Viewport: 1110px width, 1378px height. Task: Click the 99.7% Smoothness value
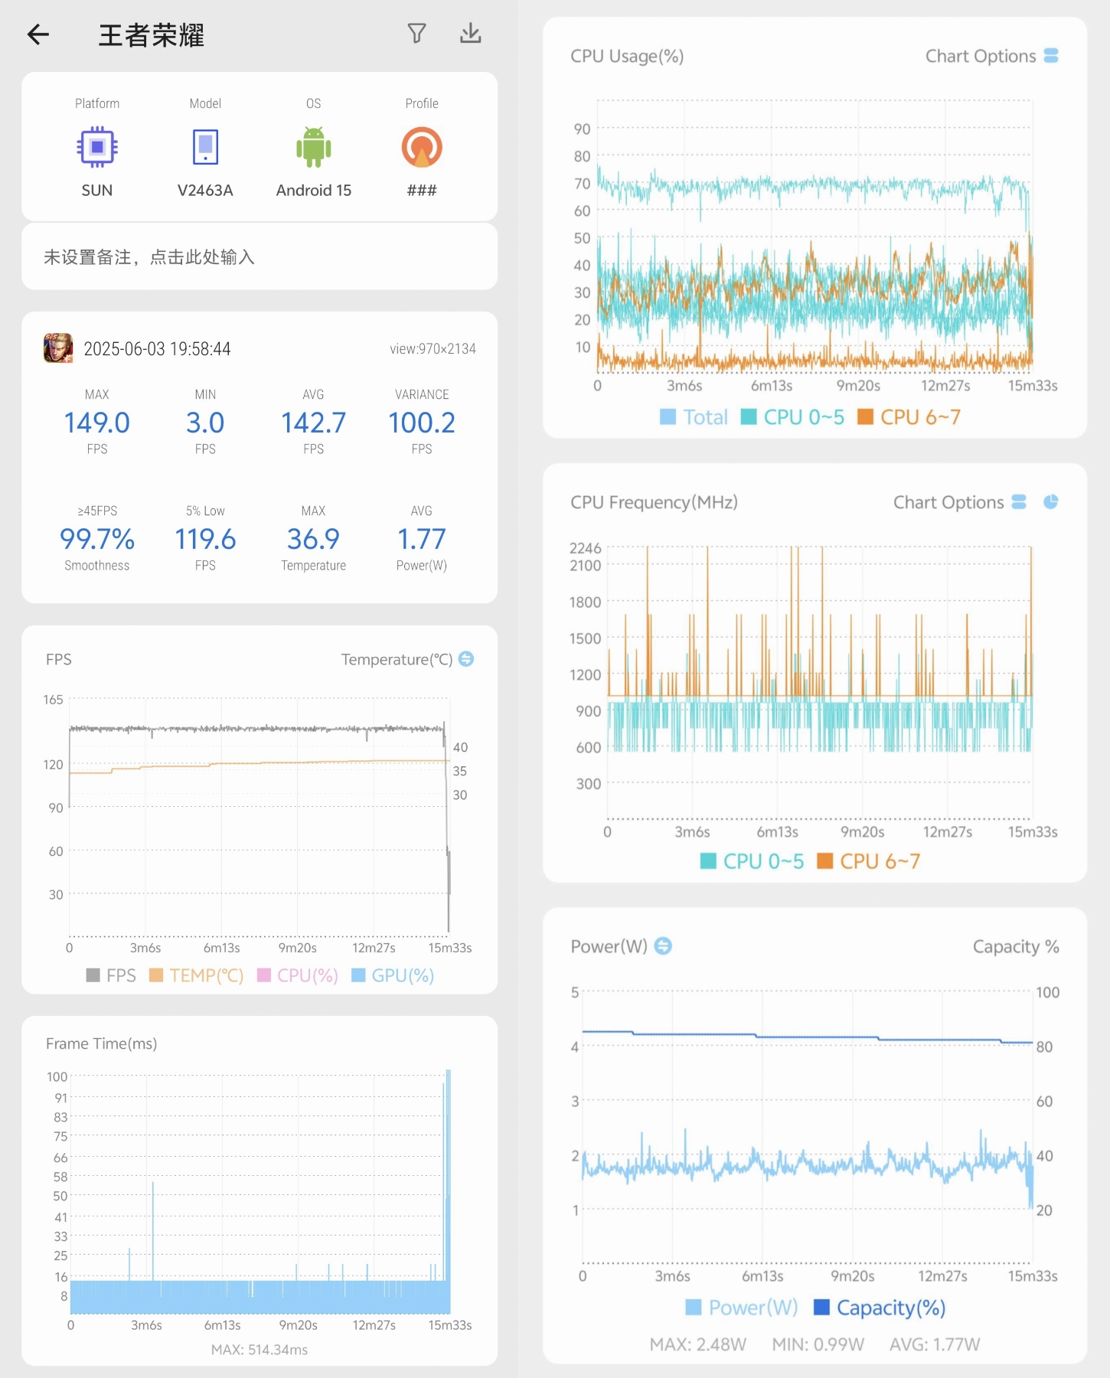97,539
